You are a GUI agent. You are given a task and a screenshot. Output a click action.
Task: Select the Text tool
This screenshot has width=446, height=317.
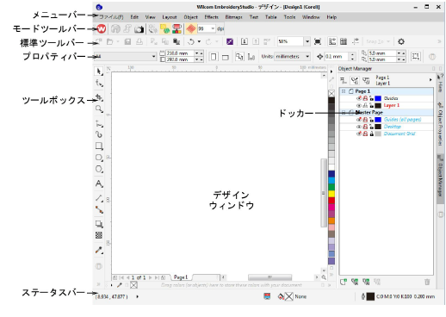(x=99, y=183)
